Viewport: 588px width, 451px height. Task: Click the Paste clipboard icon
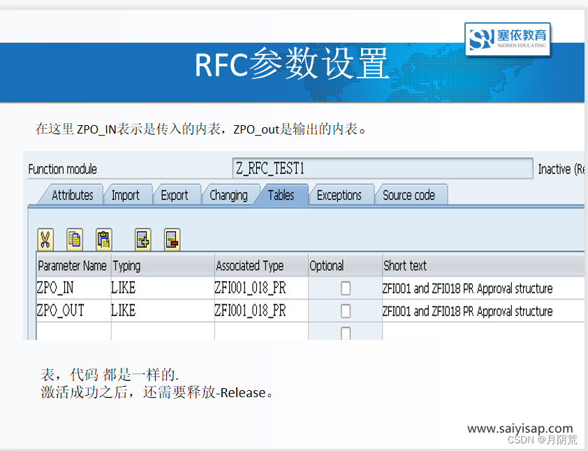pos(104,240)
